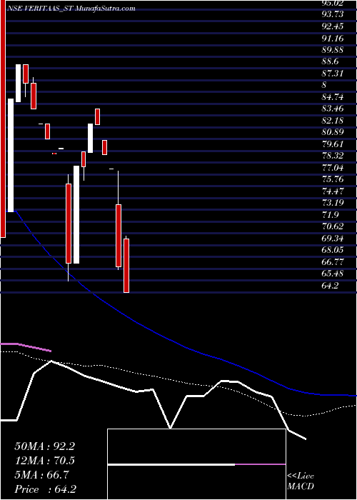Click the tall red candle at left edge
Image resolution: width=357 pixels, height=500 pixels.
(3, 119)
